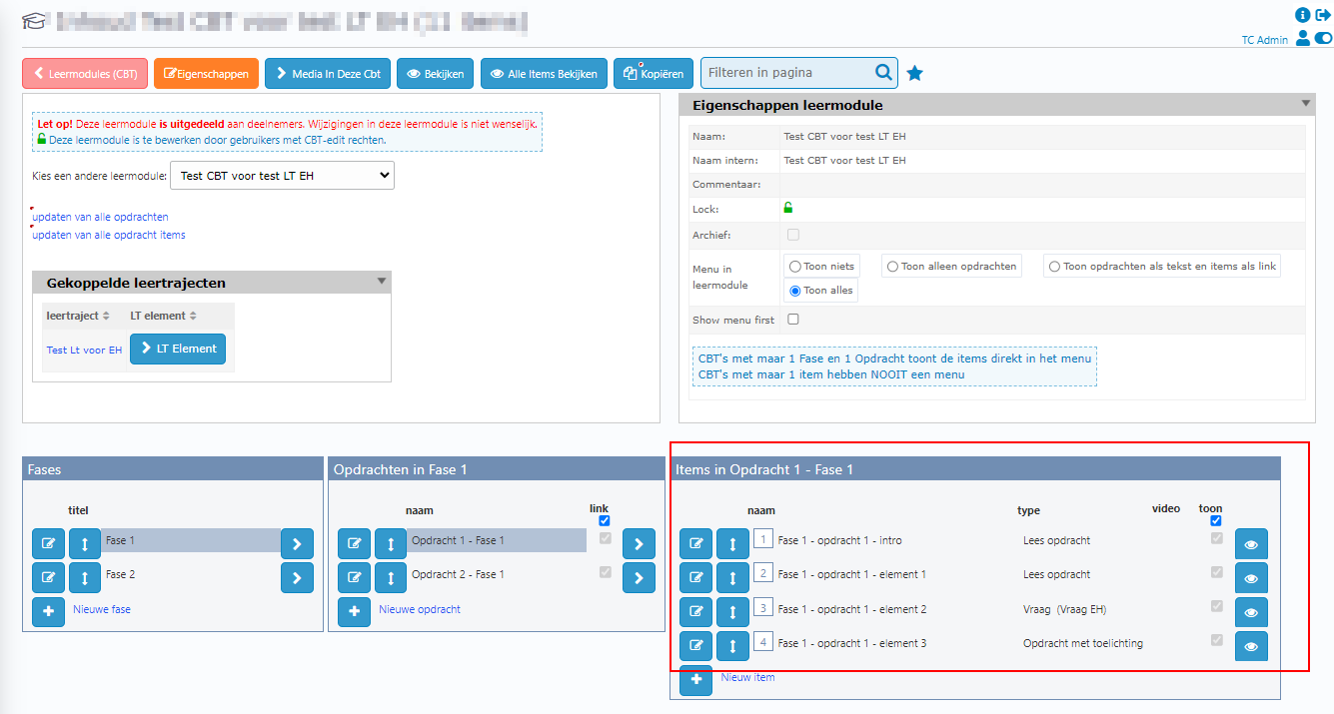Collapse the Eigenschappen leermodule panel
Viewport: 1334px width, 714px height.
tap(1305, 103)
